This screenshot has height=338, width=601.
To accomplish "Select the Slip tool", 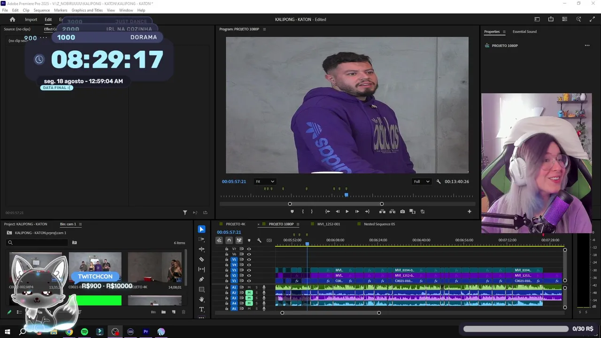I will [201, 269].
